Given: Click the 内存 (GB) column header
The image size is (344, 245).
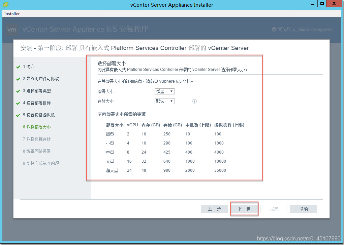Looking at the screenshot, I should 151,125.
